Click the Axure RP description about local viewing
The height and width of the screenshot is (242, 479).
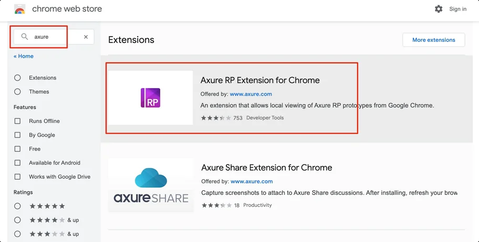(317, 105)
